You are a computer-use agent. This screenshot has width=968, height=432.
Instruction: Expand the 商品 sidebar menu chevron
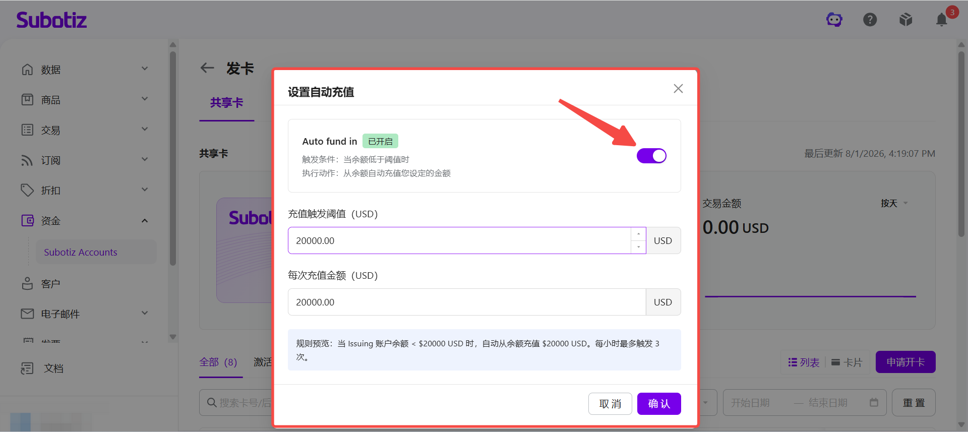145,99
